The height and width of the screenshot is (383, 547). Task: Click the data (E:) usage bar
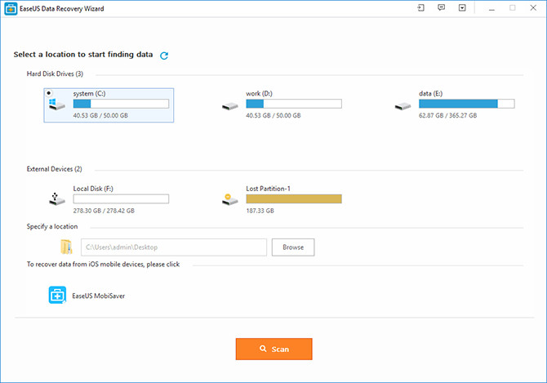point(467,105)
